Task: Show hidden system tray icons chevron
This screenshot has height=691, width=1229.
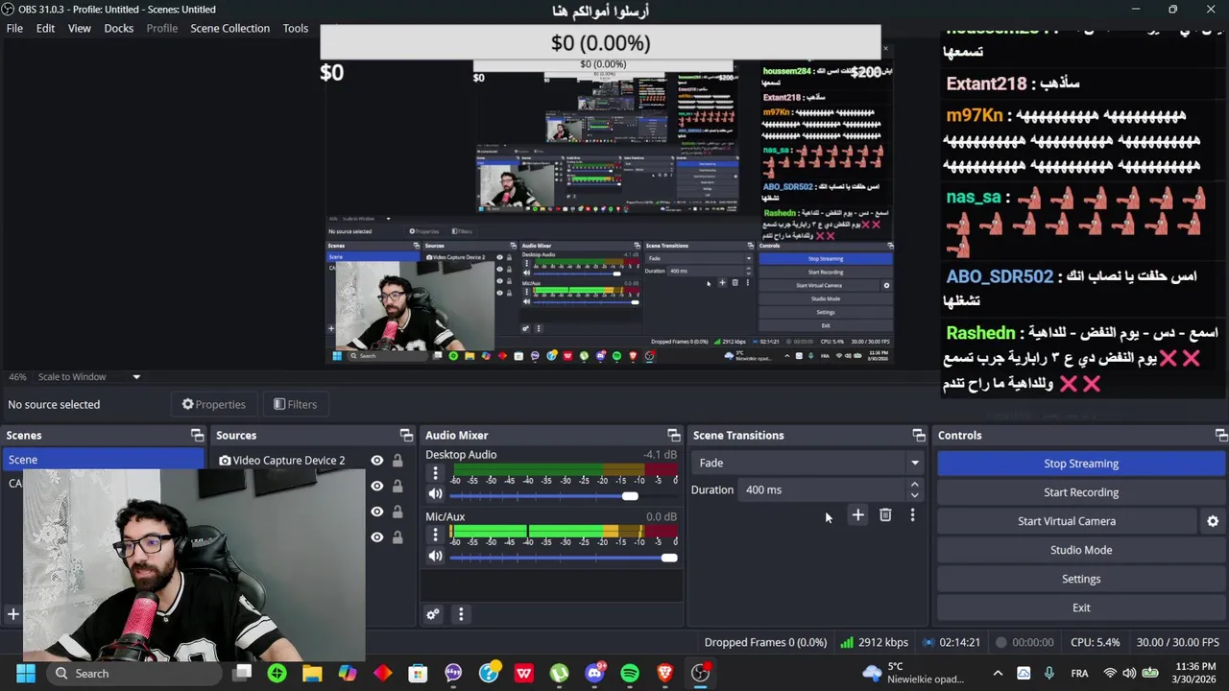Action: [998, 674]
